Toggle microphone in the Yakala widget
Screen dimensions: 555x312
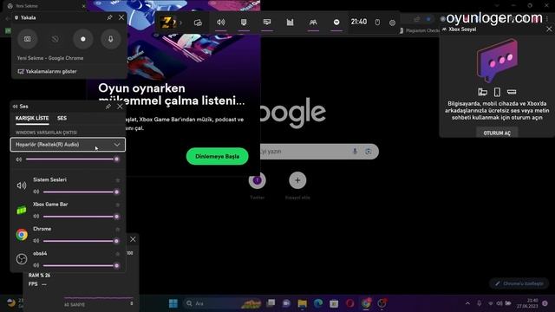click(110, 39)
